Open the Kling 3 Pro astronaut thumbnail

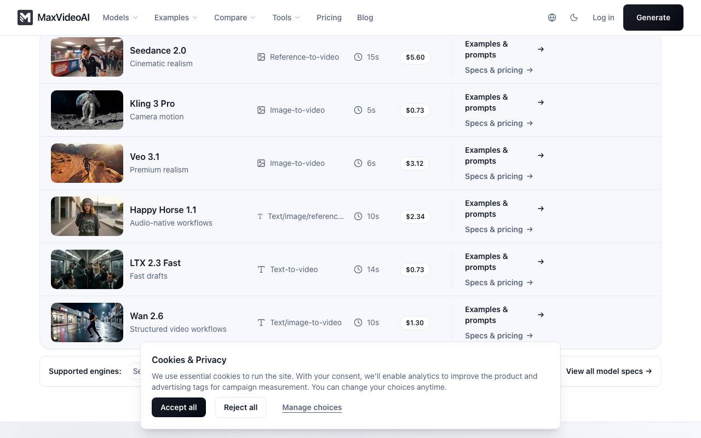click(87, 110)
